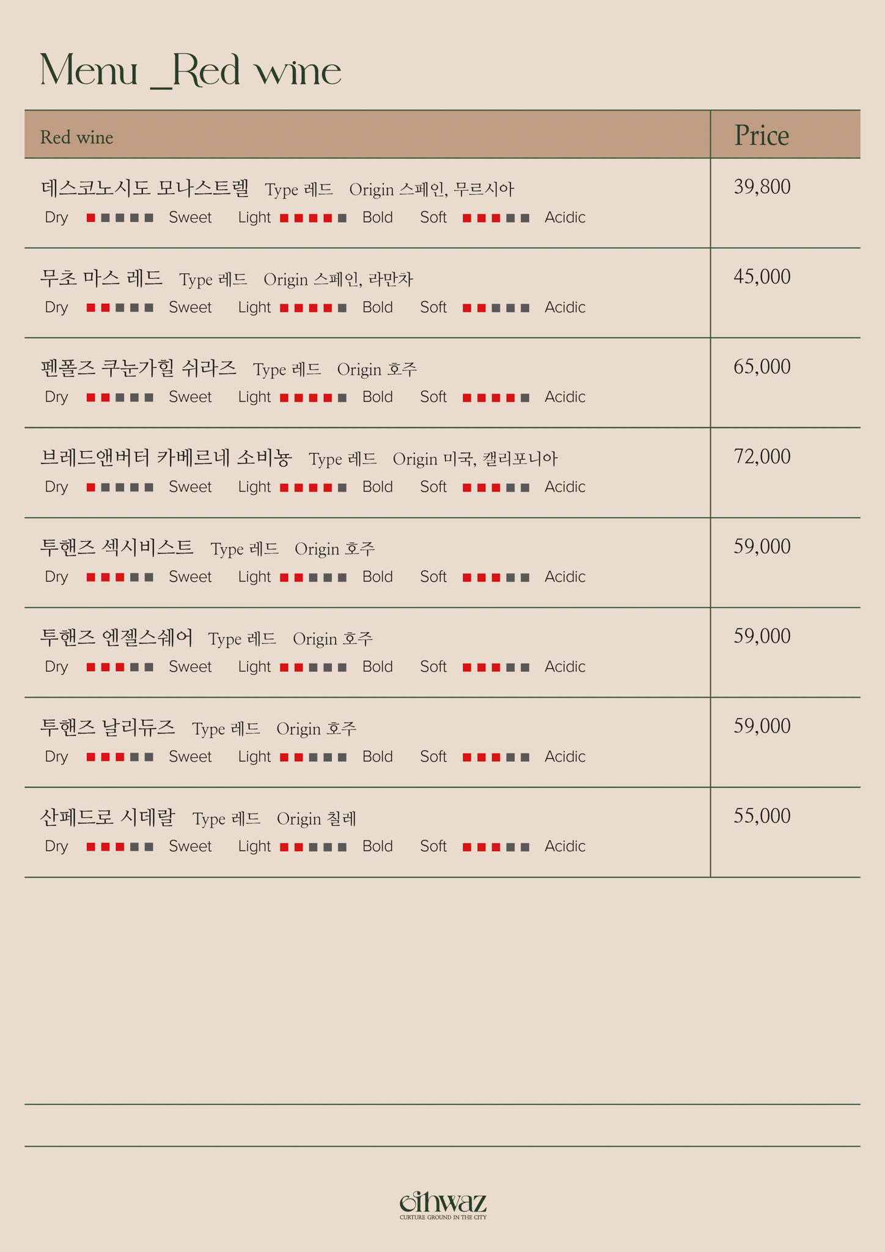Click the 45,000 price
This screenshot has width=885, height=1252.
(762, 277)
